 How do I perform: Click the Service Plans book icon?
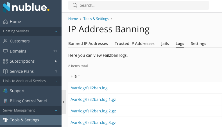tap(5, 71)
